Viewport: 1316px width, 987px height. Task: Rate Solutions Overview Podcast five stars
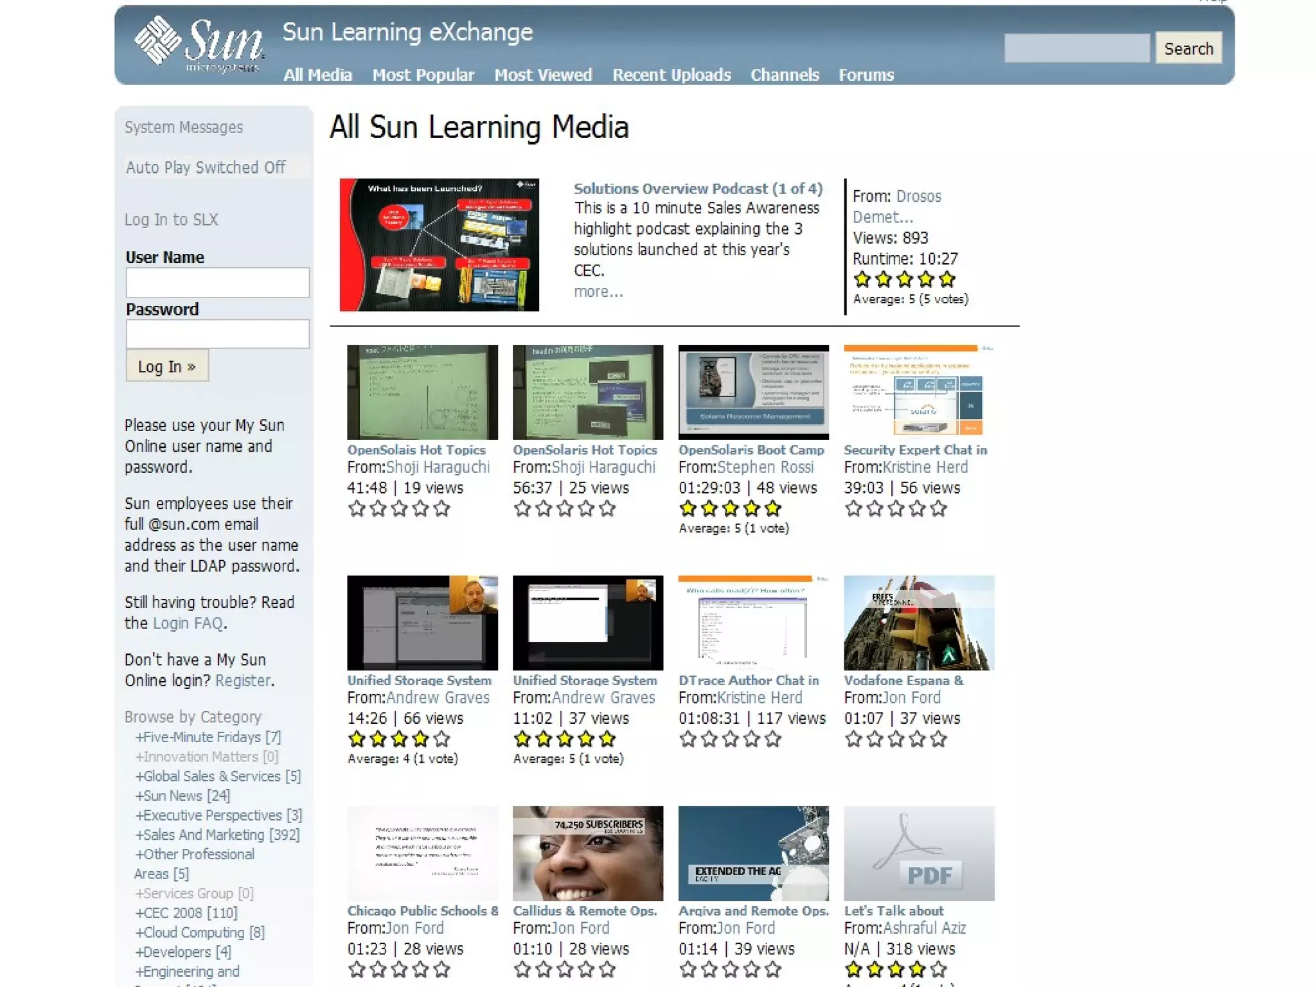coord(947,280)
